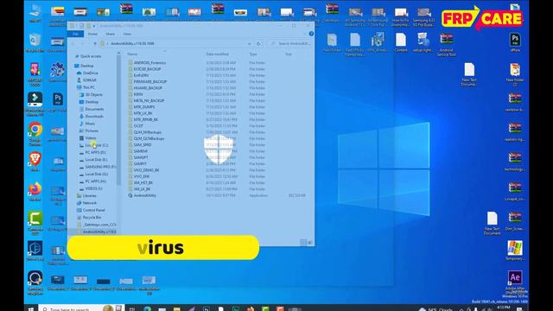Viewport: 553px width, 311px height.
Task: Select the FIRMWARE_BACKUP folder
Action: tap(149, 82)
